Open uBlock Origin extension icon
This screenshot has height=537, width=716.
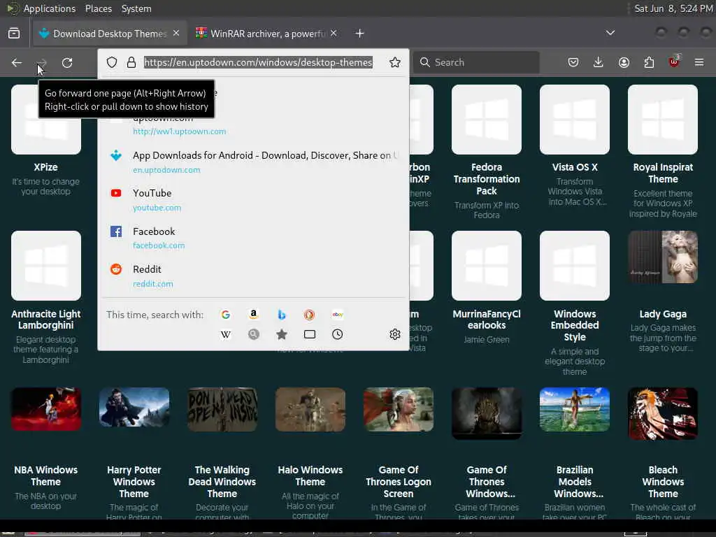674,62
